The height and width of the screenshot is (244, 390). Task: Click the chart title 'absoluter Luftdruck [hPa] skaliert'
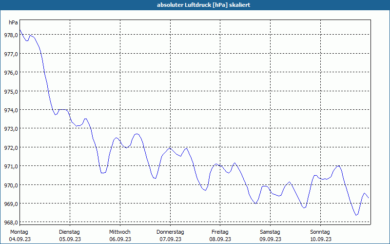[203, 5]
